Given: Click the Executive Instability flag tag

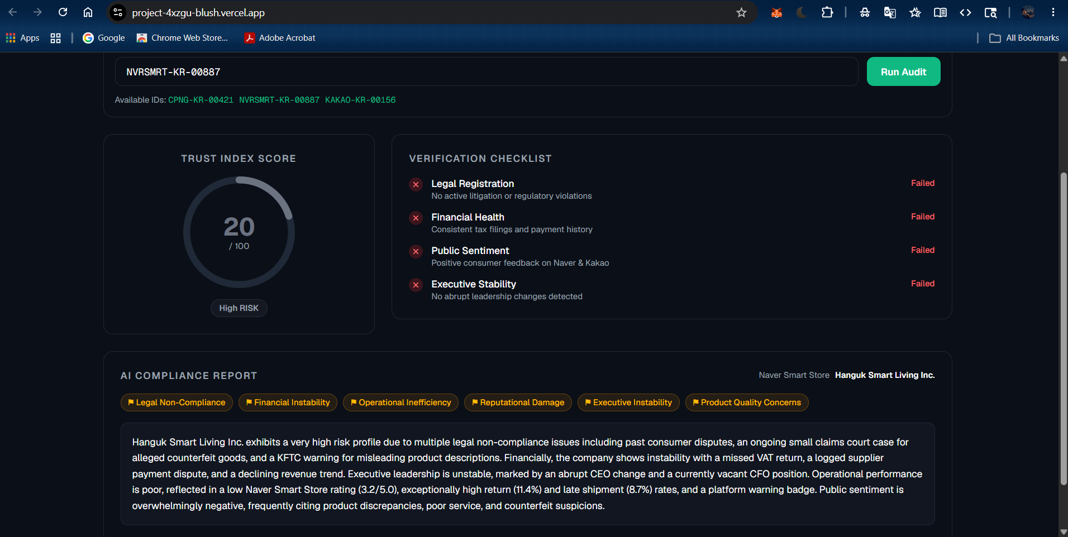Looking at the screenshot, I should [628, 402].
